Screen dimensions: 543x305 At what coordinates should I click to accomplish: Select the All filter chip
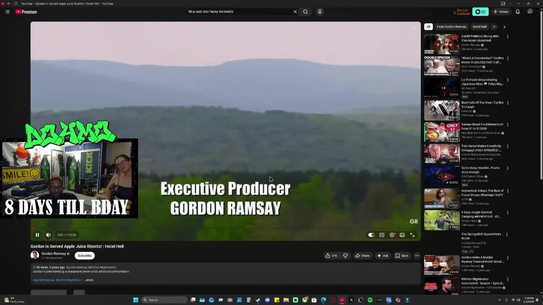click(x=428, y=27)
